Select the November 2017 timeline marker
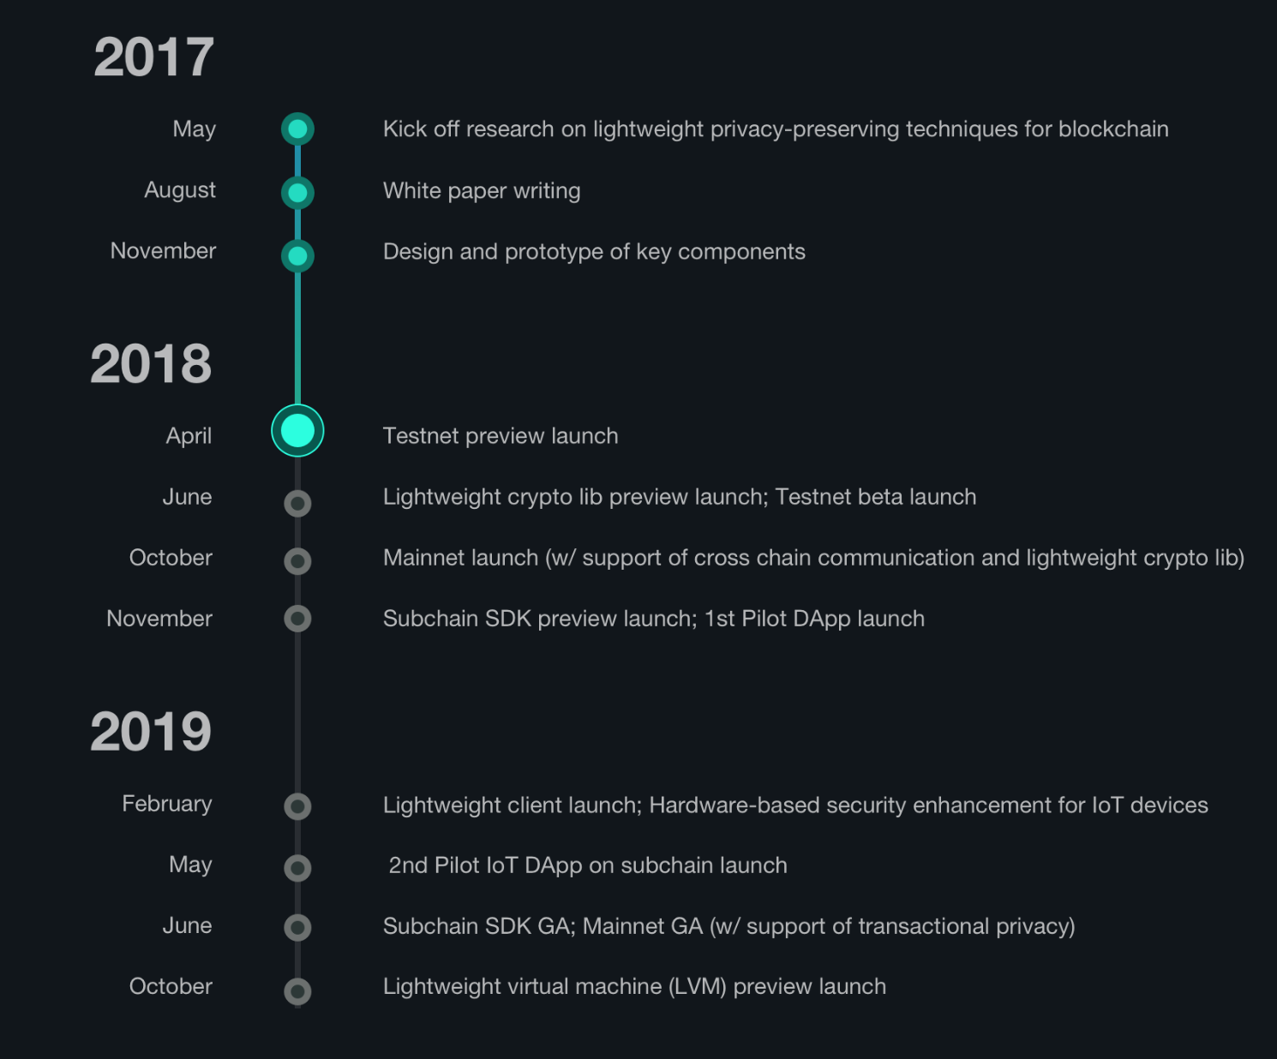Image resolution: width=1277 pixels, height=1059 pixels. pos(297,255)
